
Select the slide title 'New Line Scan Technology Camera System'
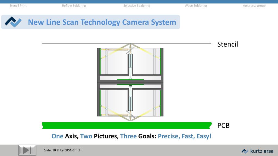[x=102, y=22]
